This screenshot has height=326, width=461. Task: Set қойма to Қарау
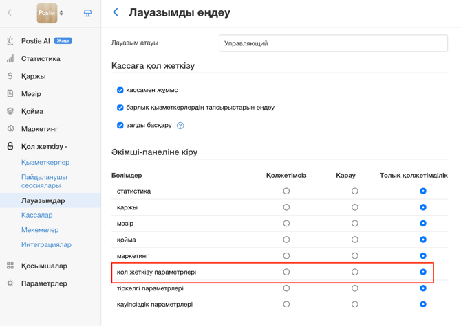click(x=355, y=240)
